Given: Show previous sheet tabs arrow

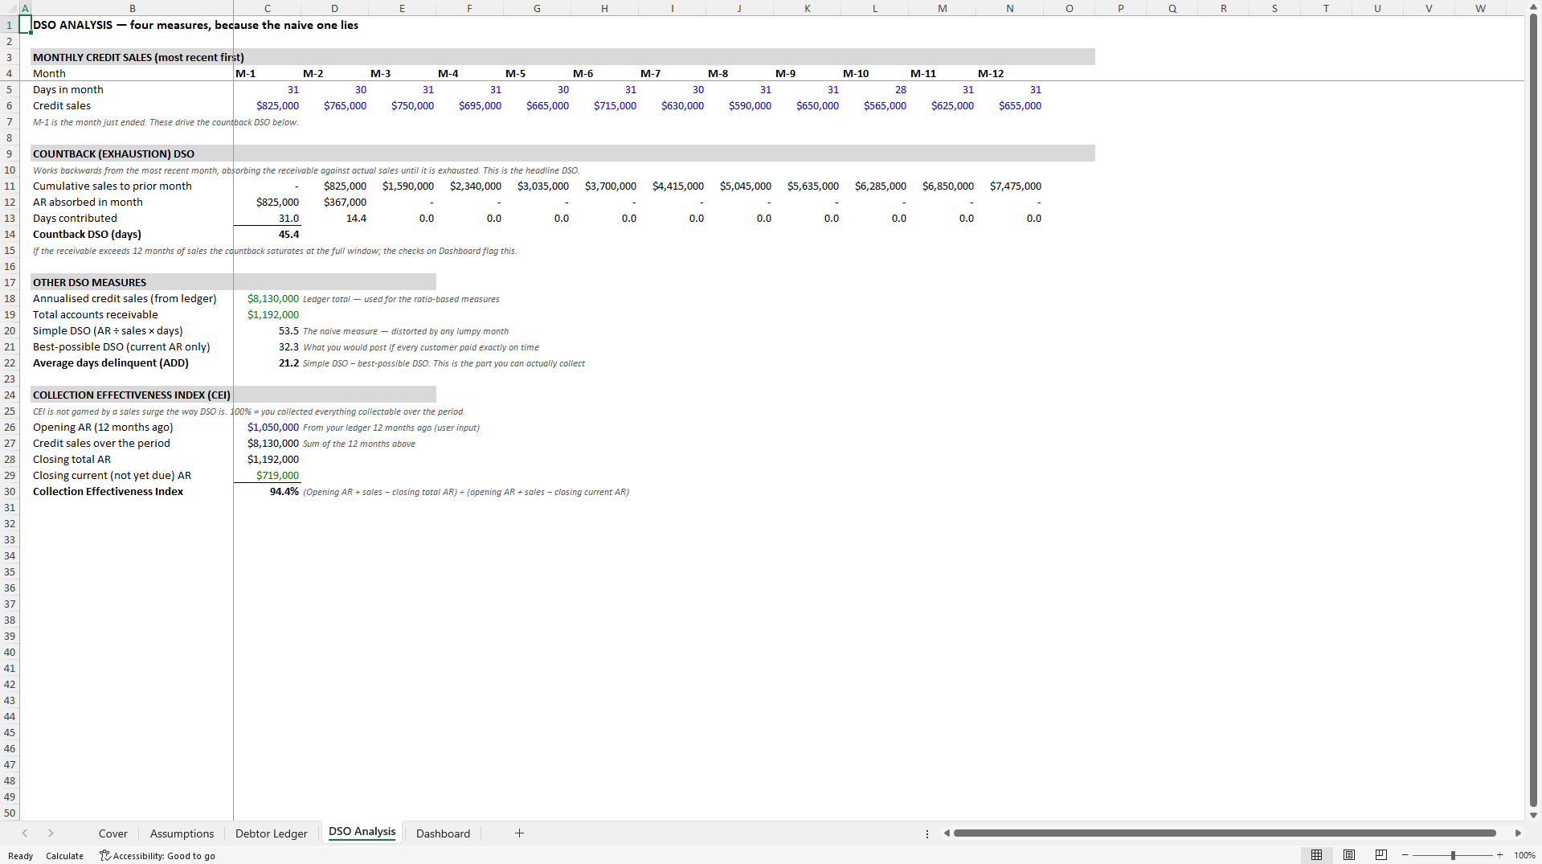Looking at the screenshot, I should pyautogui.click(x=25, y=833).
